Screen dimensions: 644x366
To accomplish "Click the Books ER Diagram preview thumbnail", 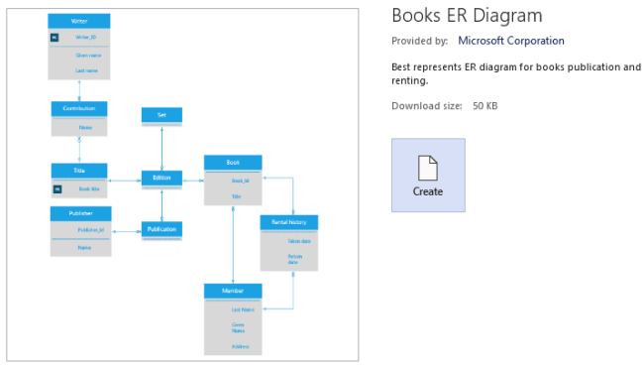I will [x=182, y=184].
